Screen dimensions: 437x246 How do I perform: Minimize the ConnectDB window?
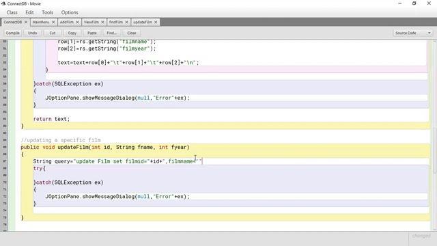[x=400, y=3]
